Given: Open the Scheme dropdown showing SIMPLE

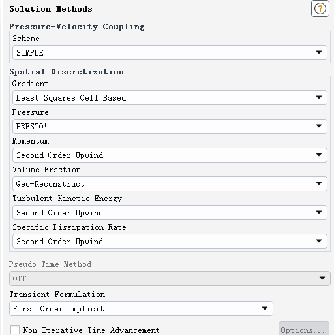Looking at the screenshot, I should [x=170, y=52].
